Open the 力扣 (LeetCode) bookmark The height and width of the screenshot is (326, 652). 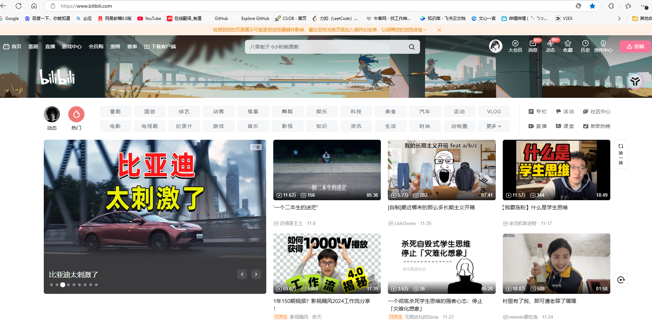tap(335, 19)
